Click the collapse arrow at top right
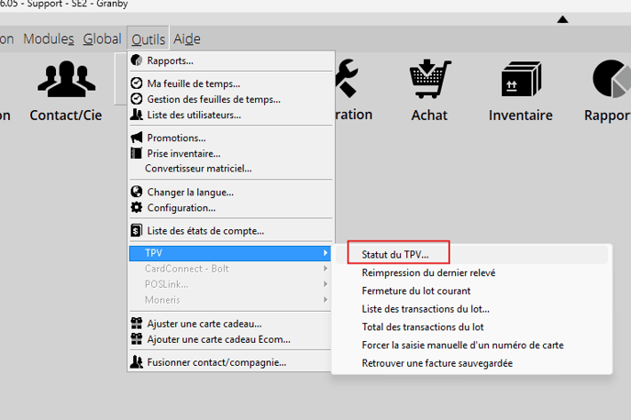Screen dimensions: 631x420 point(562,19)
